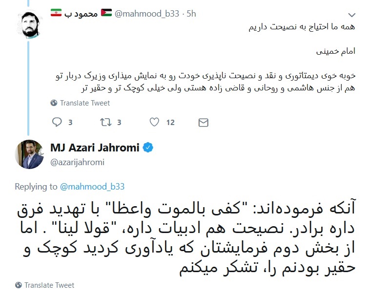Image resolution: width=371 pixels, height=298 pixels.
Task: Click the Palestine flag beside the display name
Action: pyautogui.click(x=106, y=14)
